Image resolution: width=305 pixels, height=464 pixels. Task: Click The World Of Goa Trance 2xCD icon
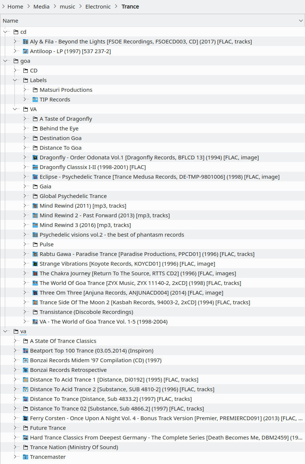[35, 283]
